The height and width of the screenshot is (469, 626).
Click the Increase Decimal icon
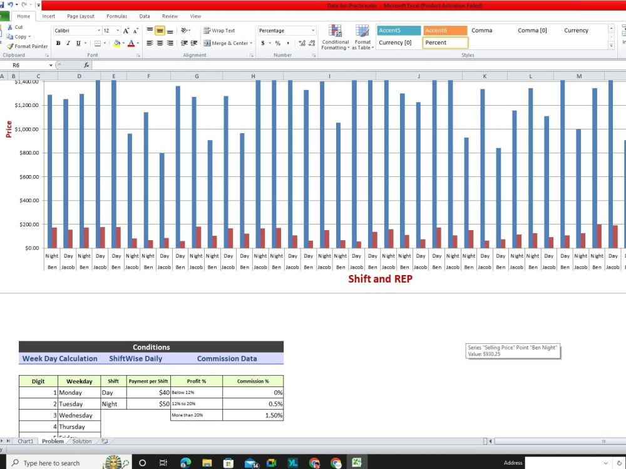pyautogui.click(x=303, y=43)
